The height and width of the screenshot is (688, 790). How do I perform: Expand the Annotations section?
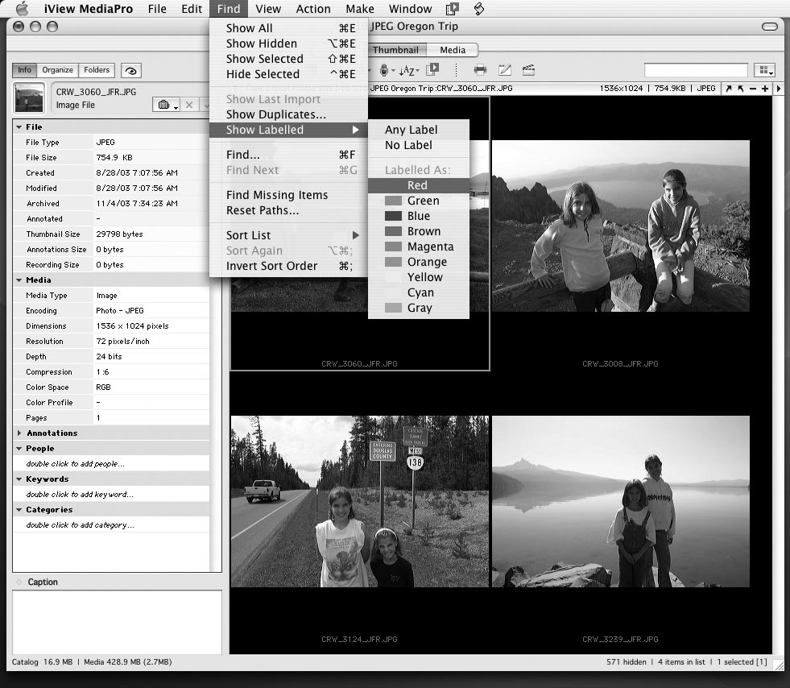click(x=19, y=433)
